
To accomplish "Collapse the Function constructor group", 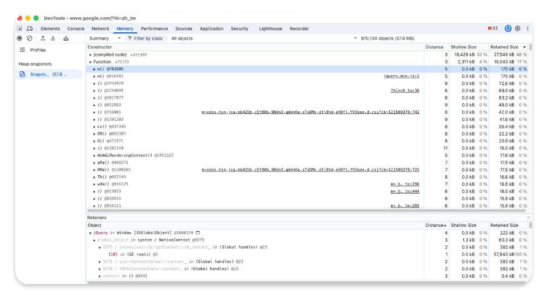I will 90,62.
